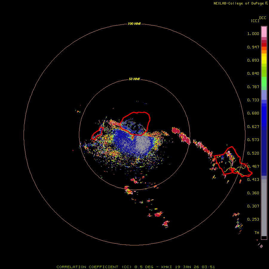Click the 0.360 scale value
Screen dimensions: 269x269
point(253,193)
